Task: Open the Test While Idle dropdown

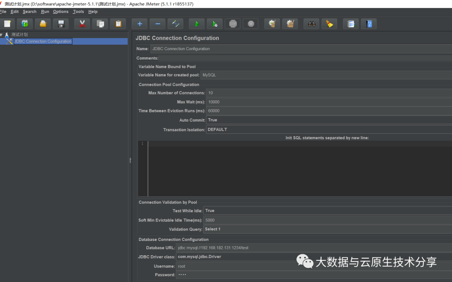Action: pyautogui.click(x=328, y=211)
